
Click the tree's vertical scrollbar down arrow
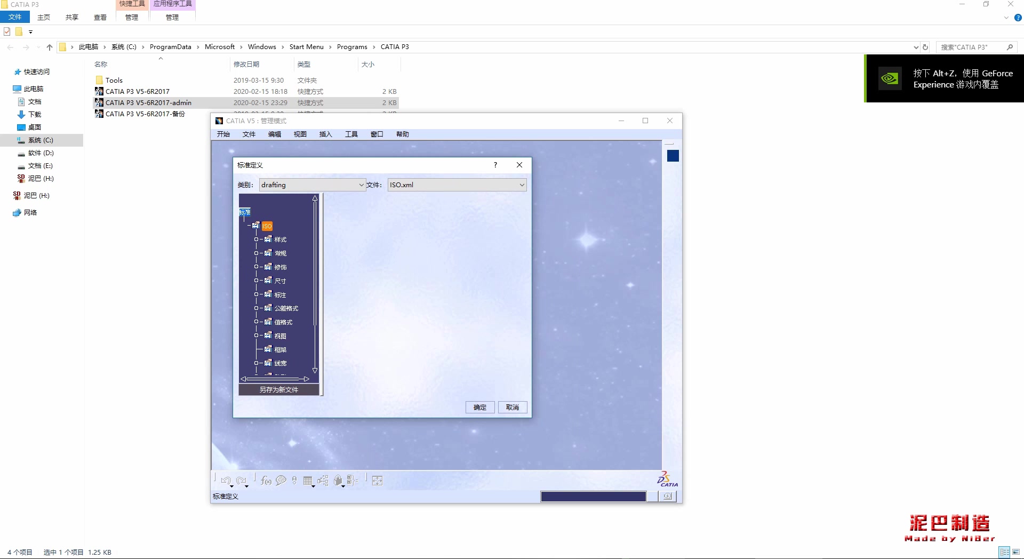click(x=315, y=370)
